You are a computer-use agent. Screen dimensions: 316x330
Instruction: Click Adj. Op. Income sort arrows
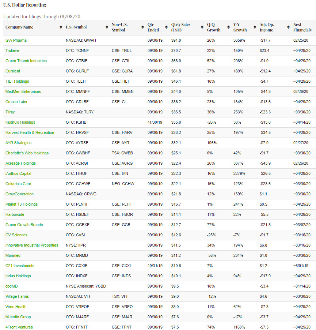(288, 27)
